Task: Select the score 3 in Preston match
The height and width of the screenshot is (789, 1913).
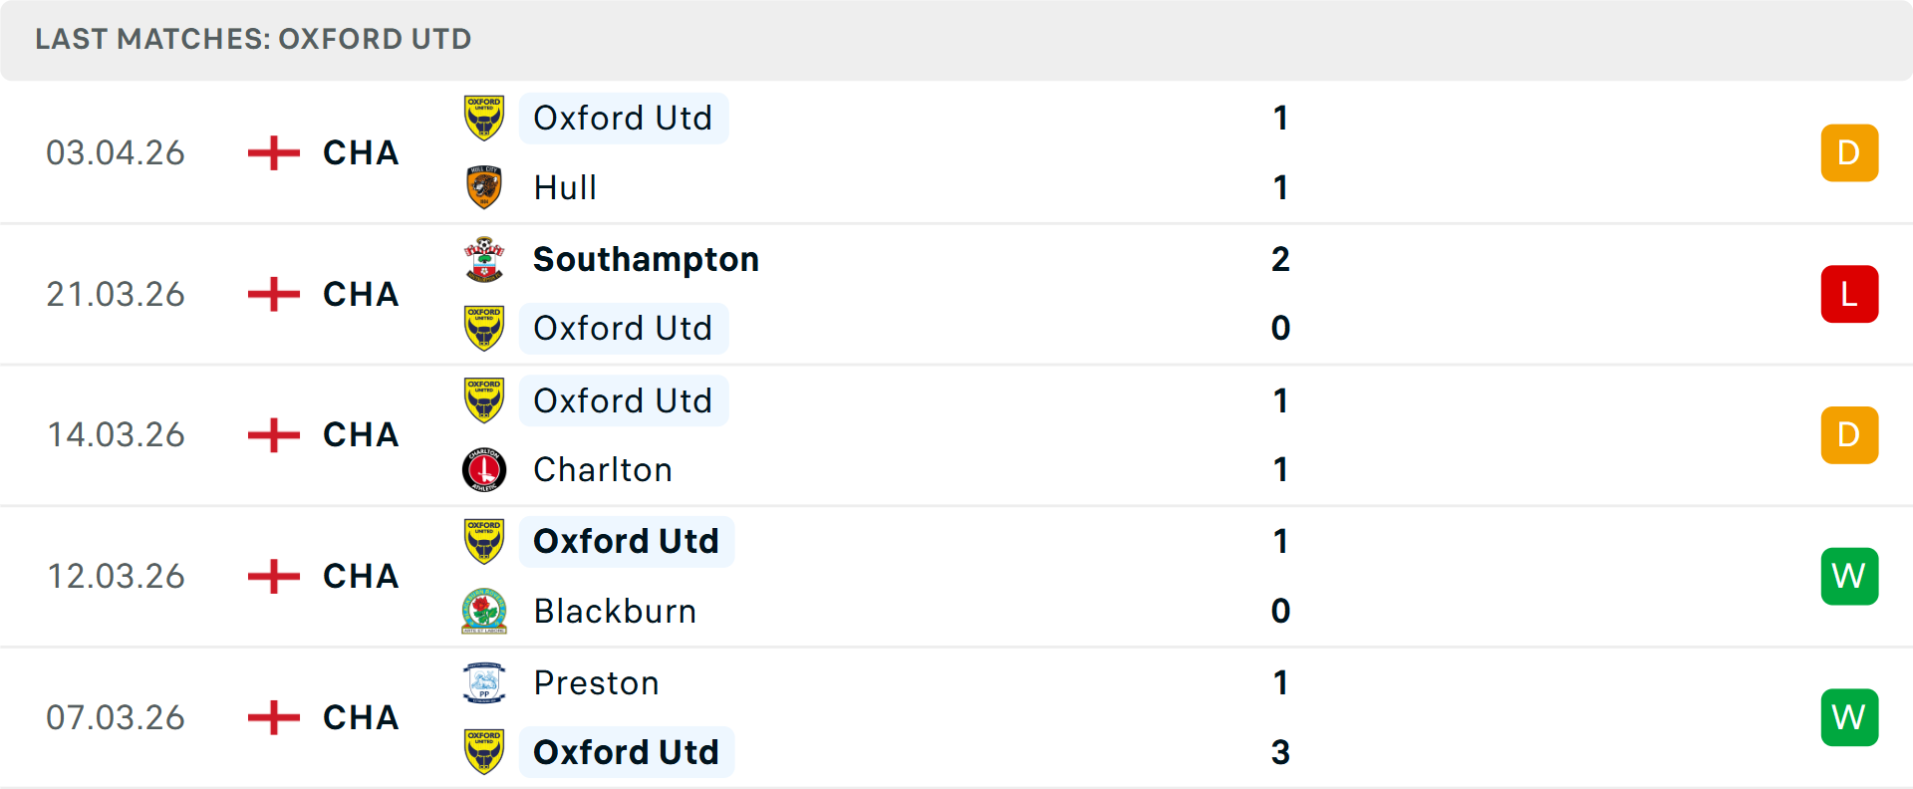Action: click(1280, 753)
